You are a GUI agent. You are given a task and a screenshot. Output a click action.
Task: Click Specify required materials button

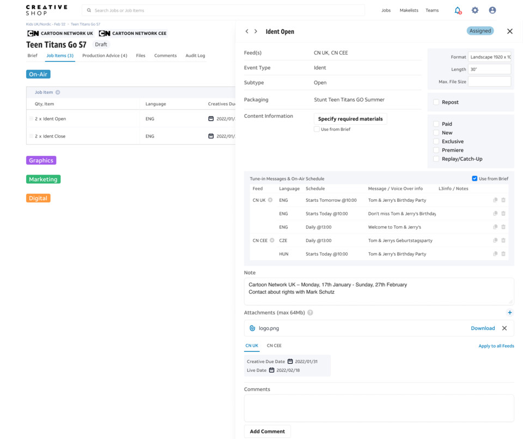click(350, 119)
